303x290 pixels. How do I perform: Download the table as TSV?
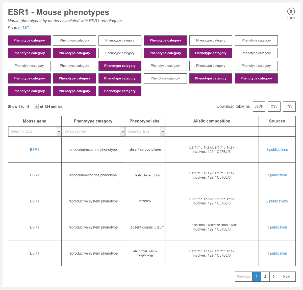(289, 107)
